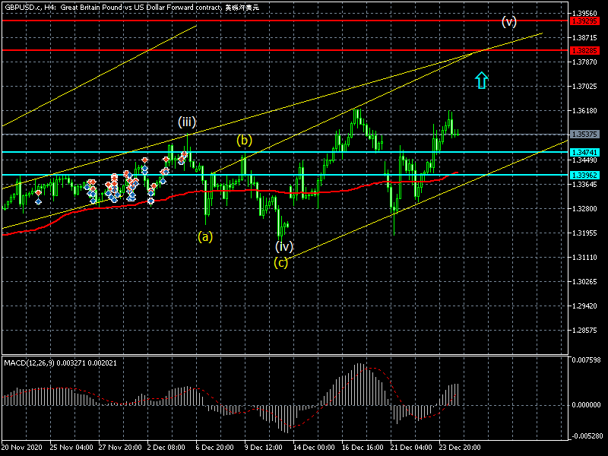Select the cyan horizontal line at 1.33962
Viewport: 608px width, 456px height.
[285, 175]
